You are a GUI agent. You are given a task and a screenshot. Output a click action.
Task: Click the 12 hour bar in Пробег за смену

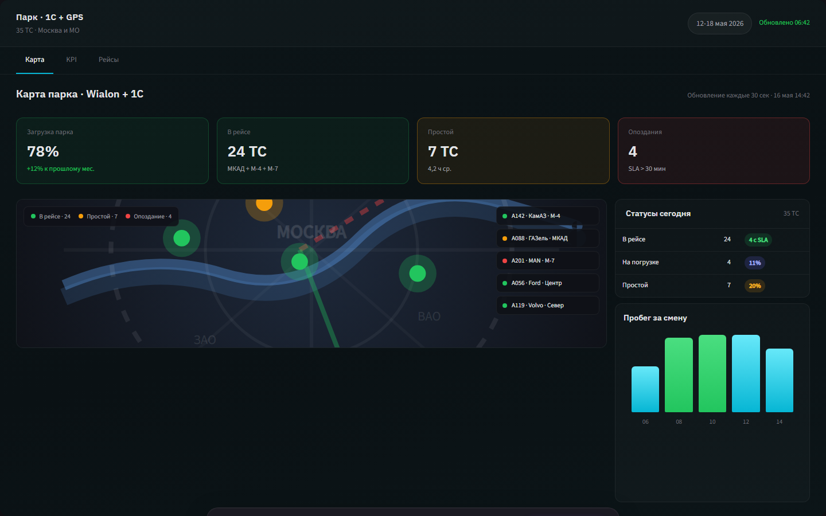(x=746, y=374)
